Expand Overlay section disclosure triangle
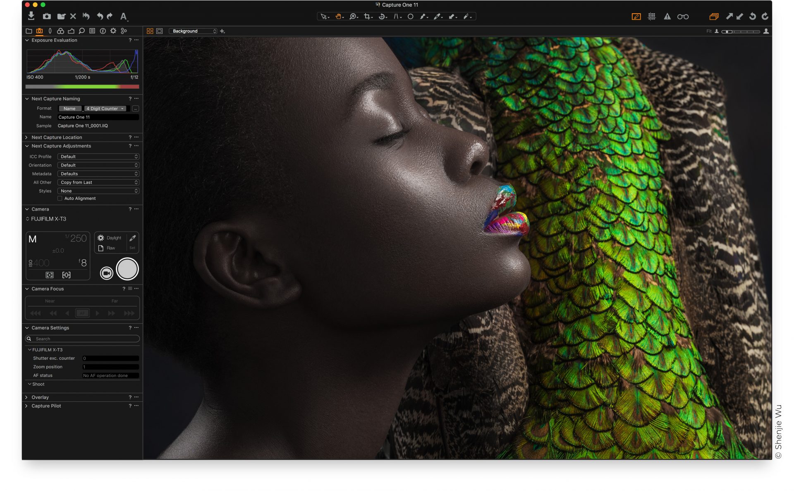 (x=26, y=397)
